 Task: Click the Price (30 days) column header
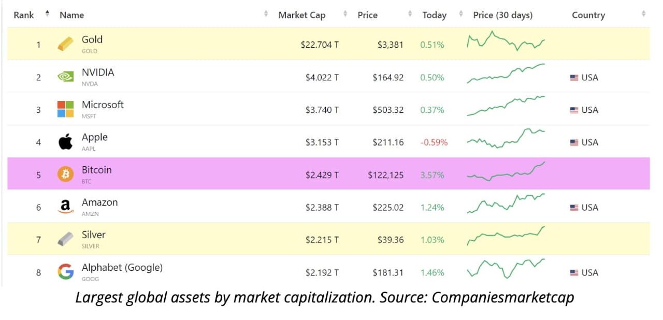(x=502, y=15)
